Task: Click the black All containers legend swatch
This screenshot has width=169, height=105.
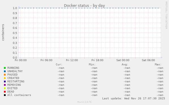Action: coord(5,95)
